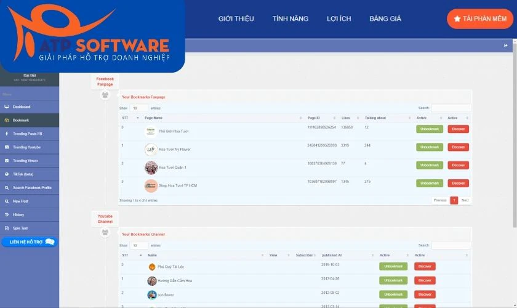Click the TẢI PHẦN MỀM download button
This screenshot has height=308, width=517.
(x=479, y=18)
